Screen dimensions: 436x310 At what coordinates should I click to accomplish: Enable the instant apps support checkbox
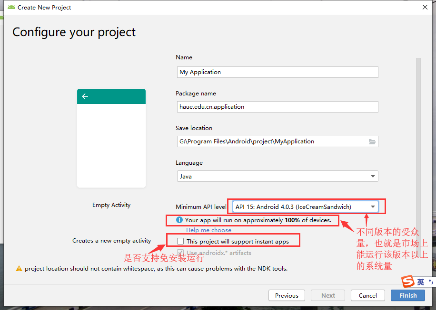(x=180, y=241)
